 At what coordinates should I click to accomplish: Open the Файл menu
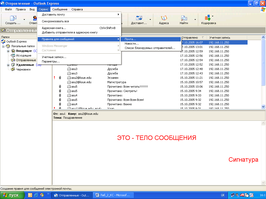coord(8,9)
